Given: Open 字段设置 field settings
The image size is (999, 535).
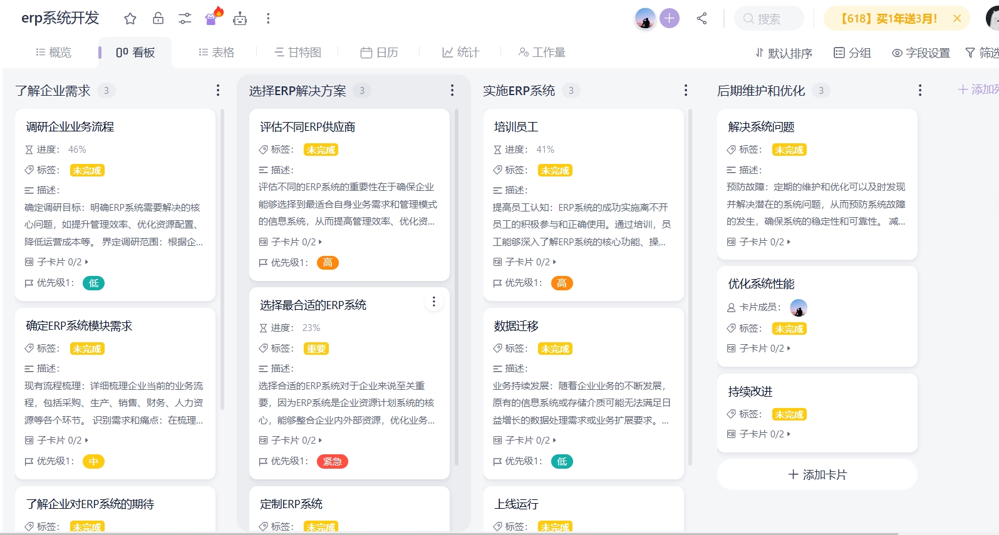Looking at the screenshot, I should point(921,53).
